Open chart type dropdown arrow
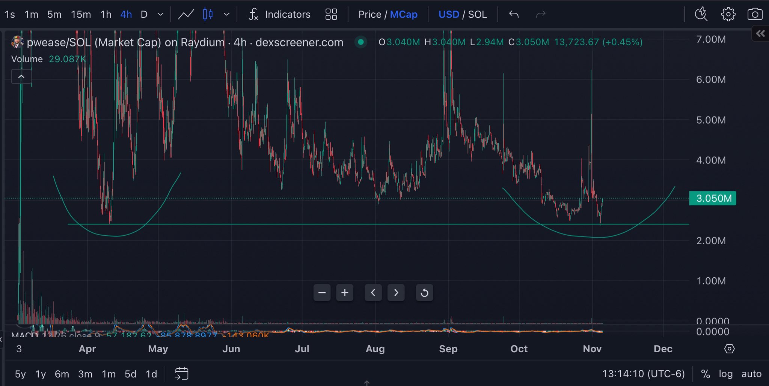This screenshot has height=386, width=769. 226,15
